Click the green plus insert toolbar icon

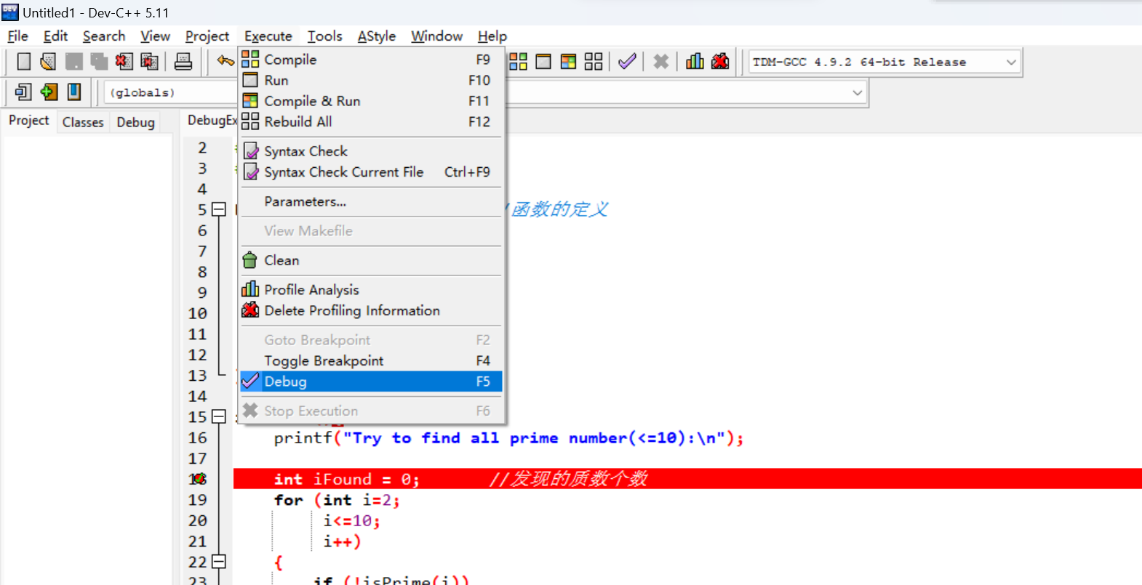tap(49, 92)
